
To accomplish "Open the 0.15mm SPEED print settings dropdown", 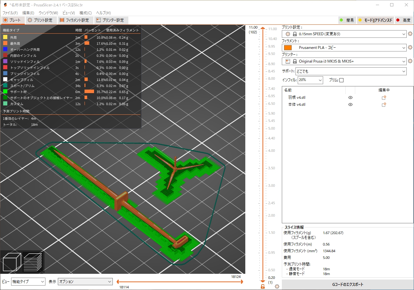I will (344, 34).
